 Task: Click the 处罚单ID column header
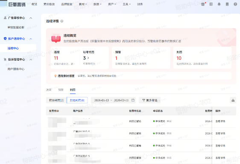54,111
